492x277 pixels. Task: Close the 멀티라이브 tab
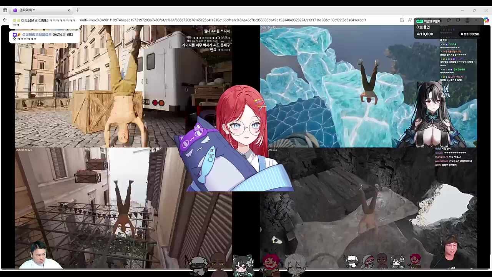(69, 10)
